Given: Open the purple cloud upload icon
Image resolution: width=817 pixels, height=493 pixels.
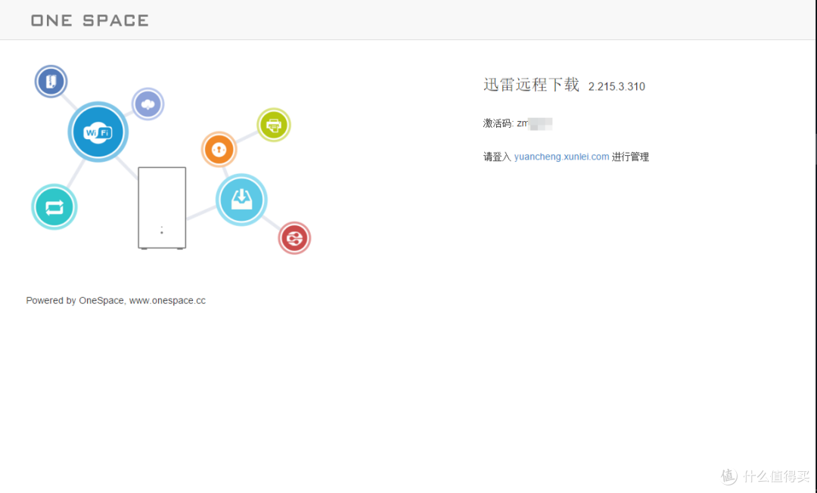Looking at the screenshot, I should coord(148,104).
